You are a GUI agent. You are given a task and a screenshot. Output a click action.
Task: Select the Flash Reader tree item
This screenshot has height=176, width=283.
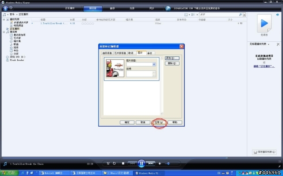coord(17,60)
